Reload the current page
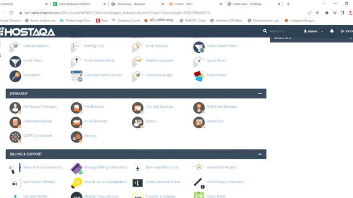 [11, 13]
